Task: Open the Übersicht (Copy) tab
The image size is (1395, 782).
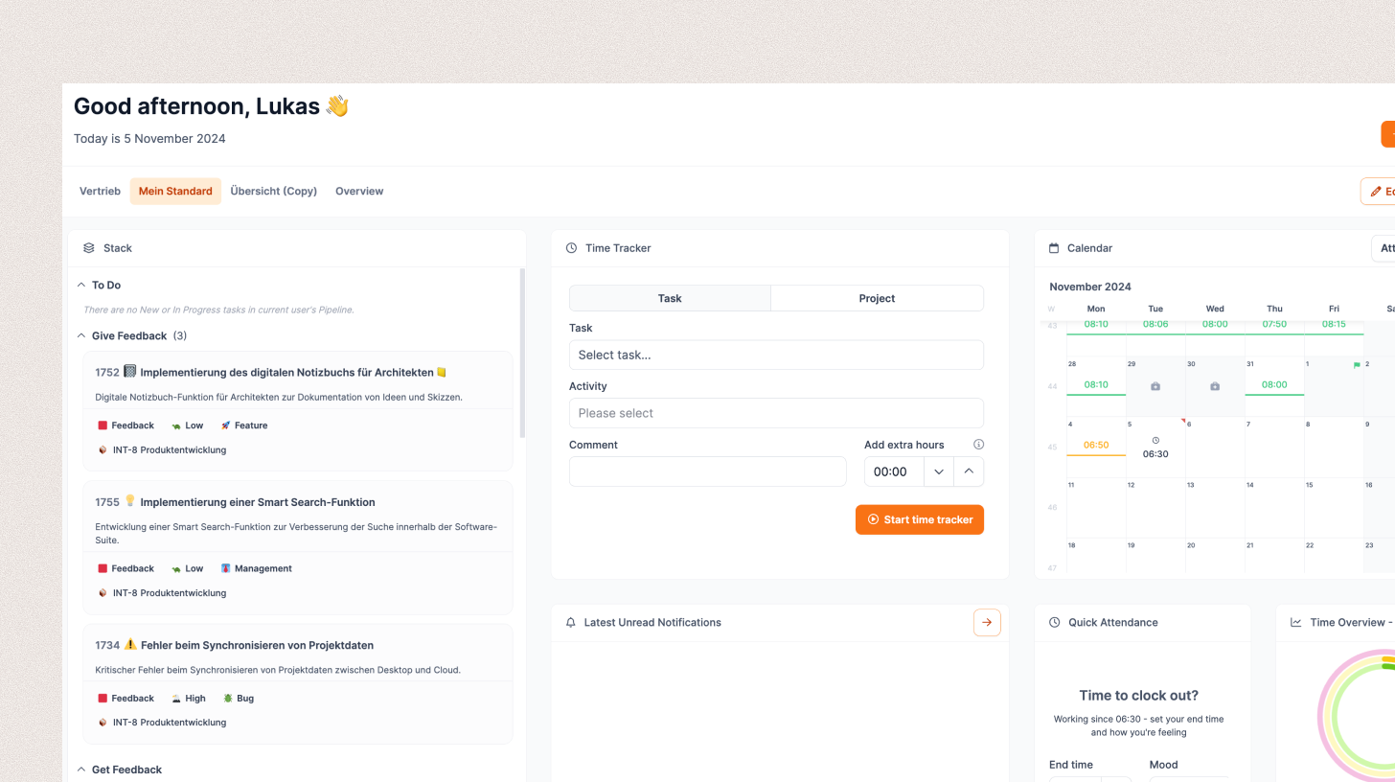Action: (274, 192)
